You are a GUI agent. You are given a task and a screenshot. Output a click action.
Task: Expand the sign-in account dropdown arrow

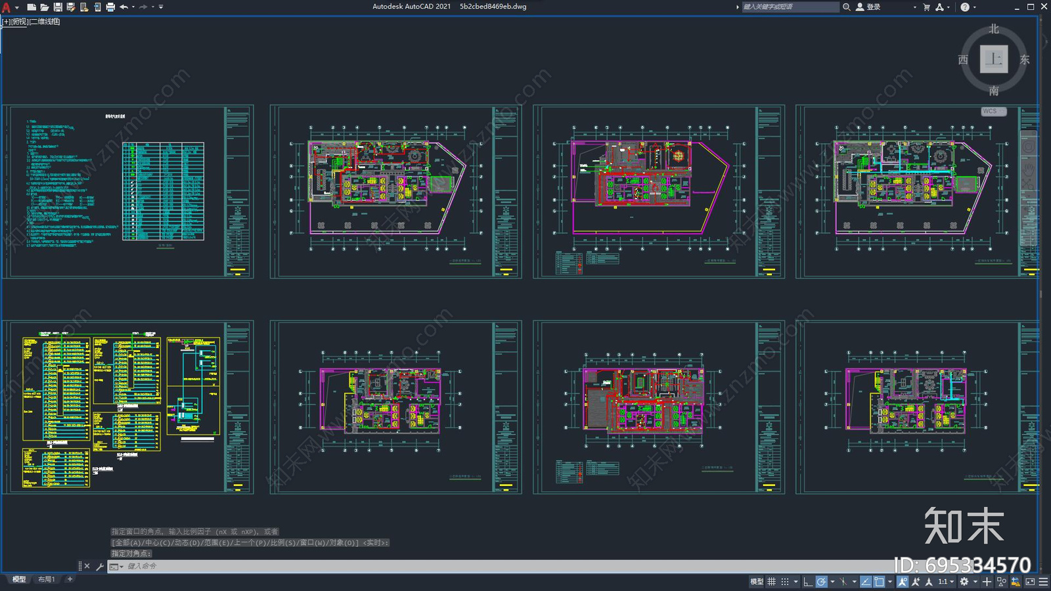(x=914, y=7)
